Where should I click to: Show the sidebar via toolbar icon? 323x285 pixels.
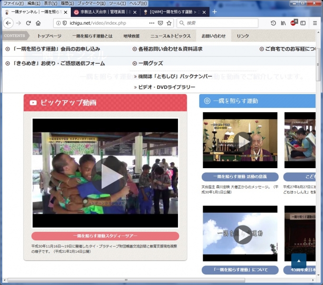[x=303, y=23]
